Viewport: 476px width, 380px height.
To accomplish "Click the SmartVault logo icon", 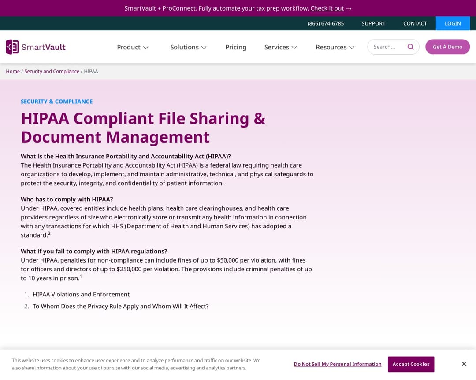I will tap(12, 47).
